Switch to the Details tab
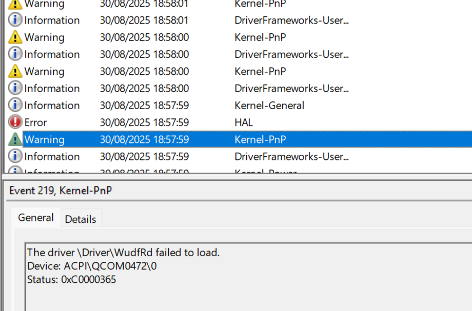 (81, 219)
